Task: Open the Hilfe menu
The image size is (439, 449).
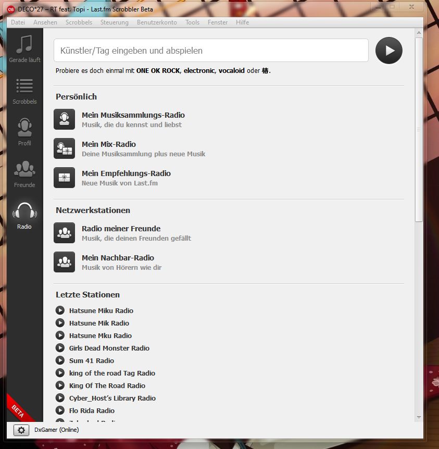Action: (x=242, y=22)
